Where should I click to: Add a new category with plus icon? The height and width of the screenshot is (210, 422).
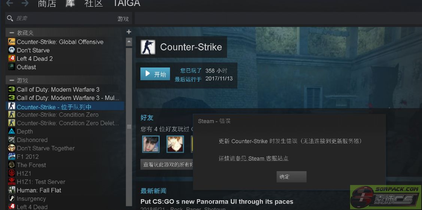(x=129, y=32)
